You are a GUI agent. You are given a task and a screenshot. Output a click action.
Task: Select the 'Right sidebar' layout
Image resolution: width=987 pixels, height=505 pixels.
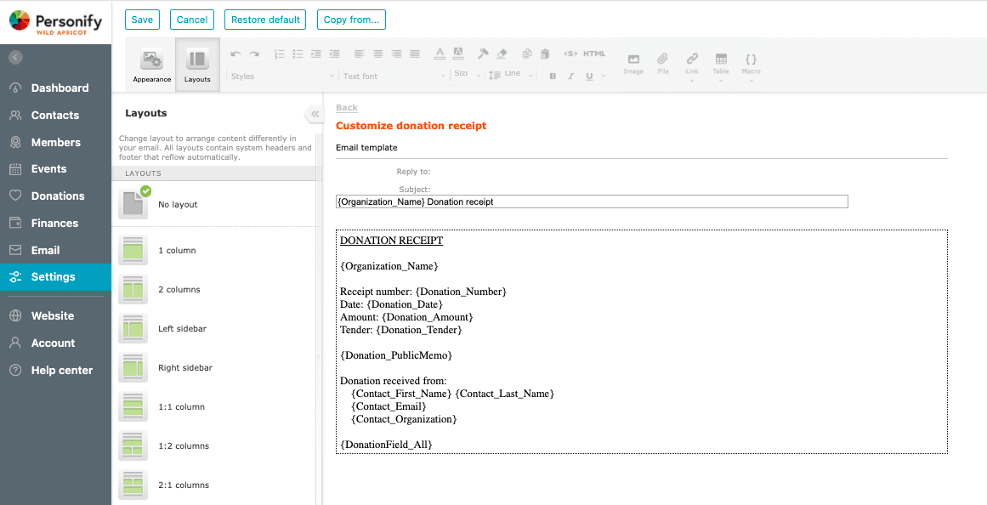184,367
